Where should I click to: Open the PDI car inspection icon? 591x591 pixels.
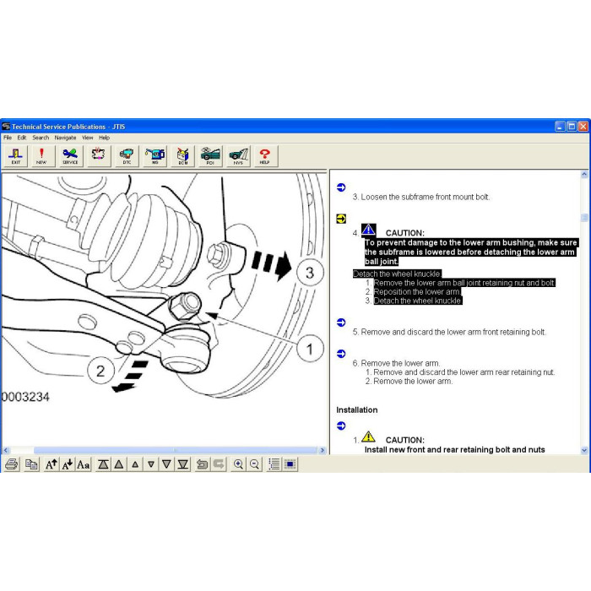[210, 156]
